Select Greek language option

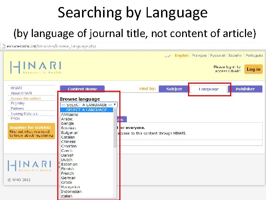point(66,182)
